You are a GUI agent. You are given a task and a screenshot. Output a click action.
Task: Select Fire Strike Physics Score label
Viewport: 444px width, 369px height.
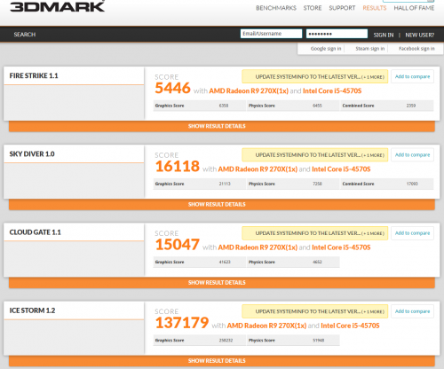point(262,106)
